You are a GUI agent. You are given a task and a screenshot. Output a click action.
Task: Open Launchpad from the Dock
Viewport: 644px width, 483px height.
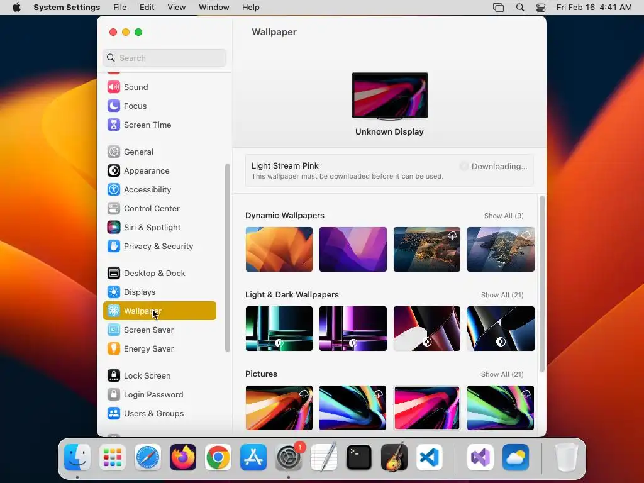[x=113, y=457]
